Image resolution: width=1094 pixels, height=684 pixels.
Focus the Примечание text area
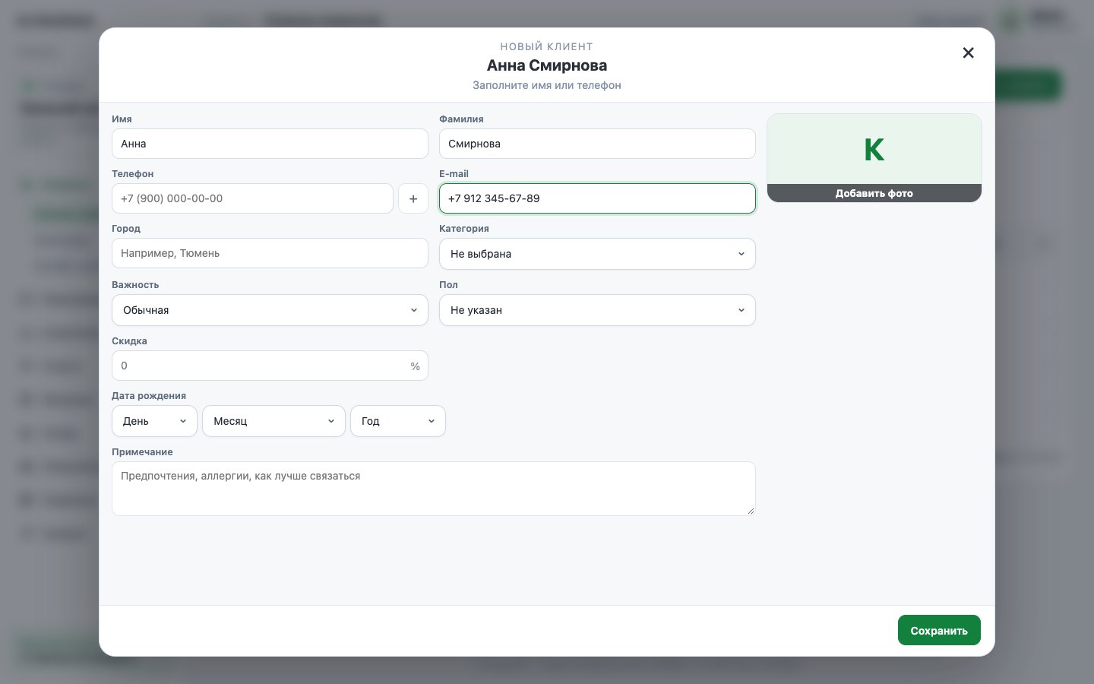point(434,489)
